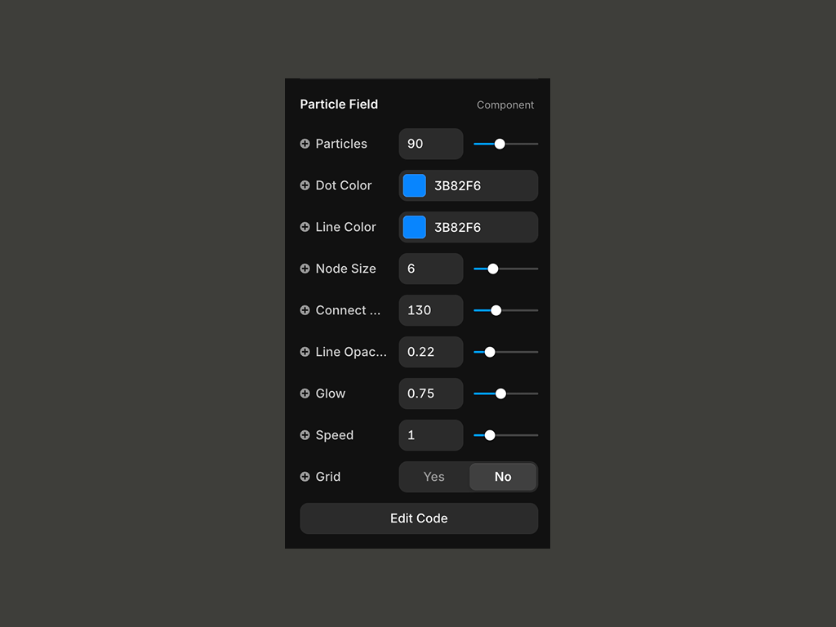Click the plus icon beside Connect property

pyautogui.click(x=305, y=310)
